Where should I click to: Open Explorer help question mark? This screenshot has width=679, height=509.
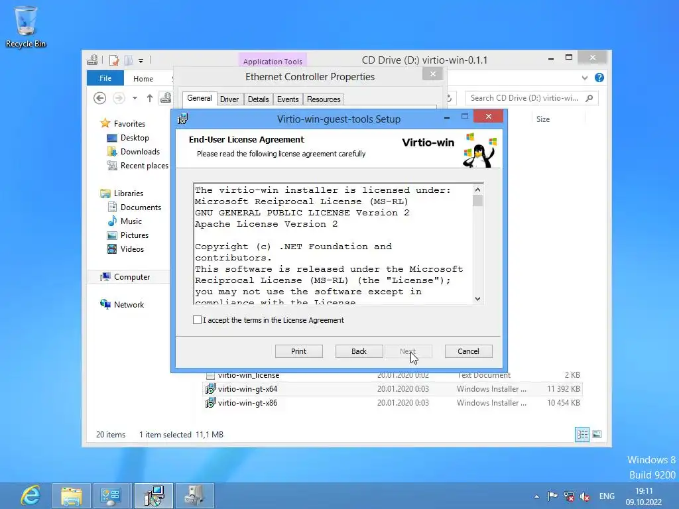[599, 78]
